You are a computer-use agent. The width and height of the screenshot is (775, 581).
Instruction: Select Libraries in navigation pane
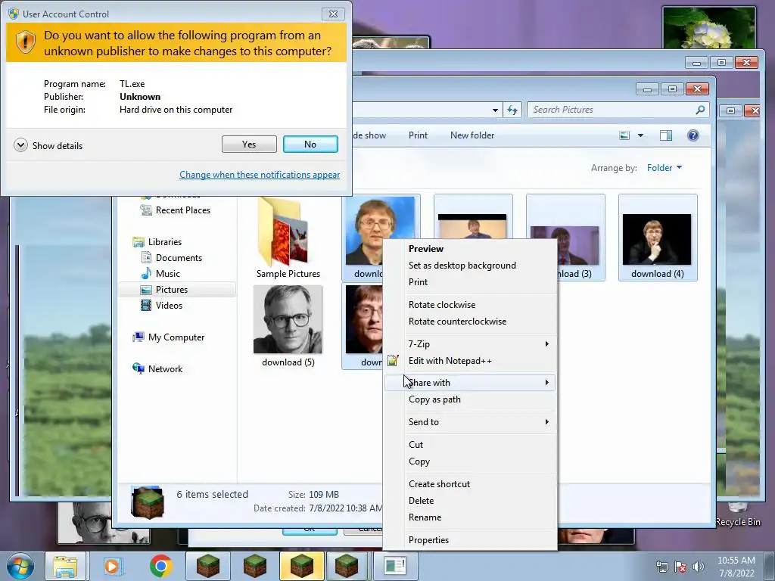coord(164,242)
